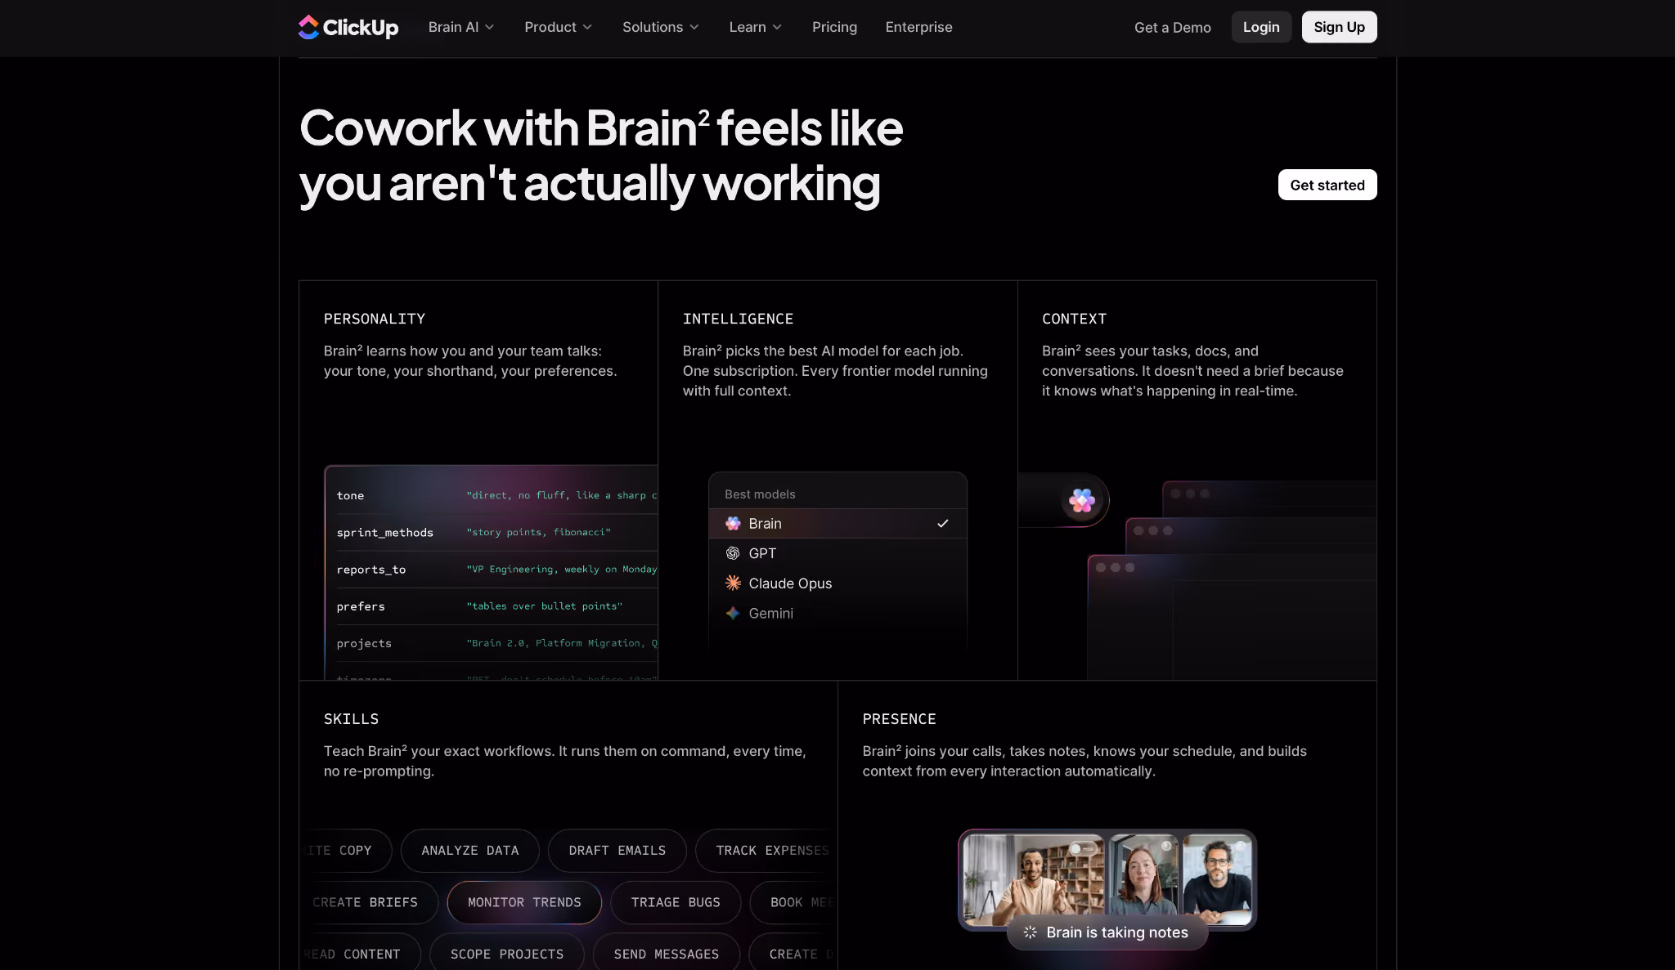
Task: Click Get a Demo link
Action: point(1172,27)
